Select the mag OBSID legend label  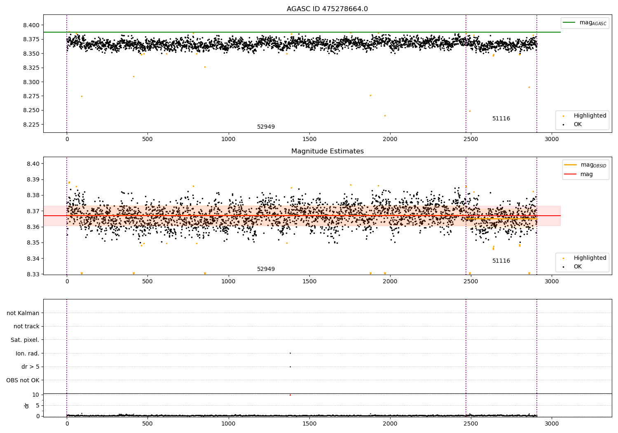tap(593, 165)
